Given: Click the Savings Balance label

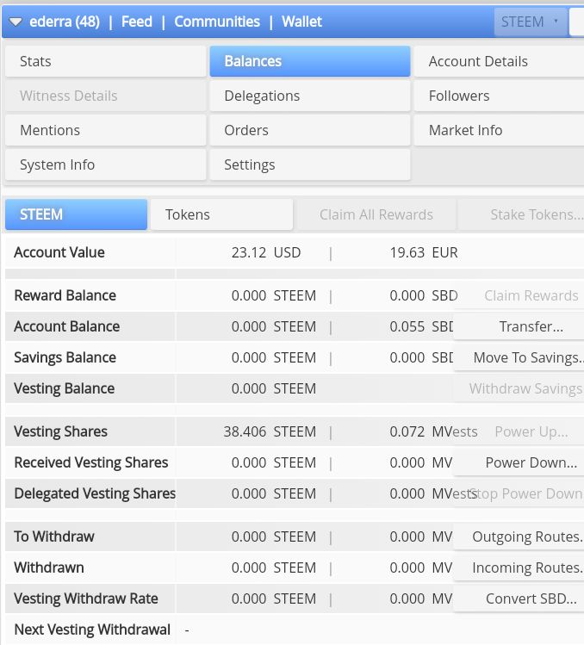Looking at the screenshot, I should pyautogui.click(x=65, y=357).
